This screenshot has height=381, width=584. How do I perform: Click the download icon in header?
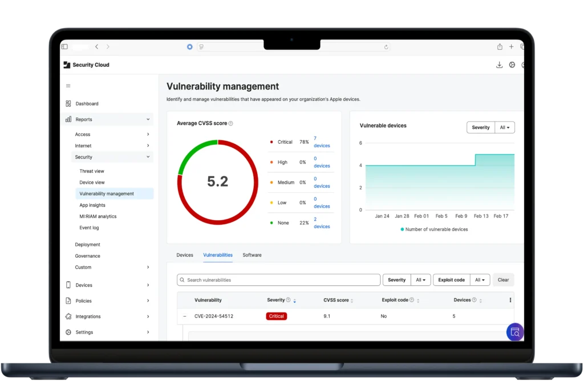coord(500,65)
